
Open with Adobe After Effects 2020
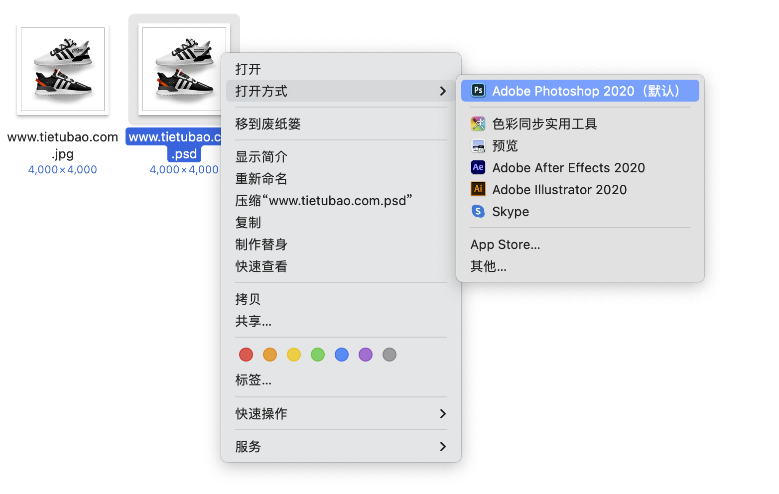pyautogui.click(x=580, y=167)
